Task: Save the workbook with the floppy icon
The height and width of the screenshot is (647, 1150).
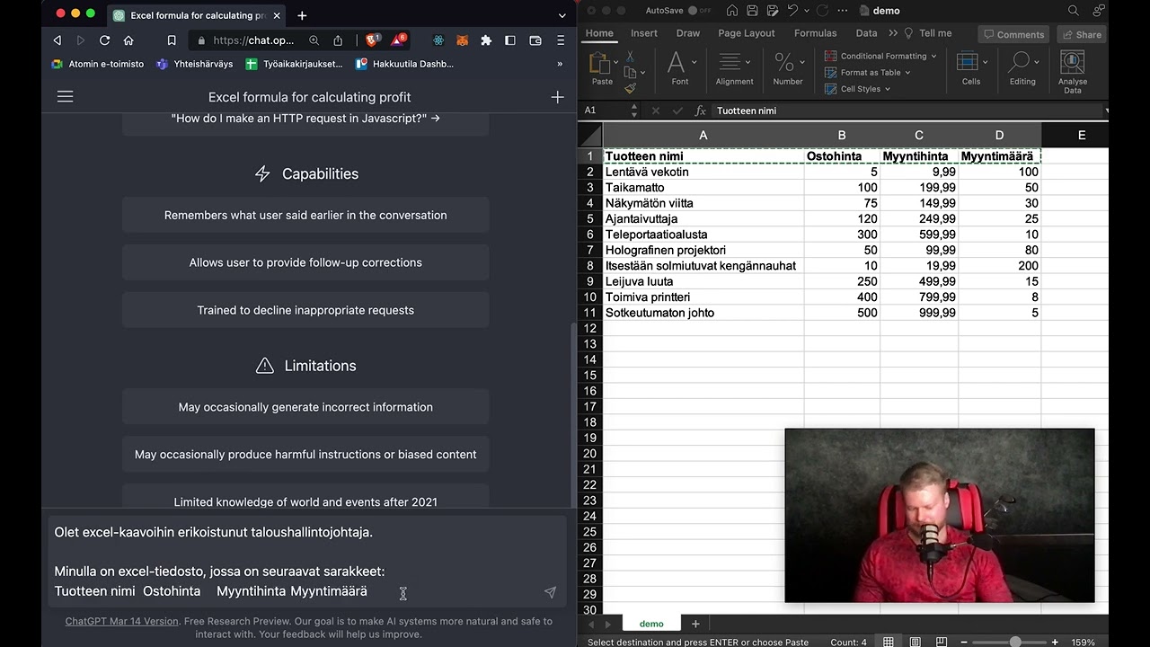Action: (x=753, y=11)
